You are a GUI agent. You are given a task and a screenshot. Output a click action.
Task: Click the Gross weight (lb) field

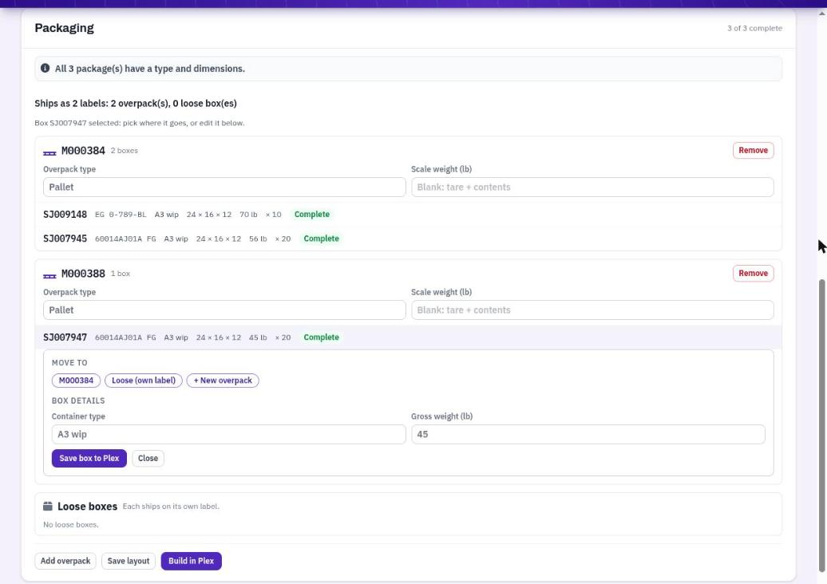[588, 434]
